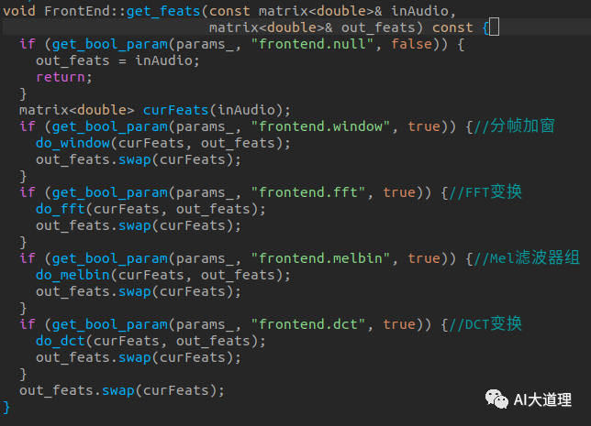591x426 pixels.
Task: Click the get_feats function name
Action: tap(163, 11)
